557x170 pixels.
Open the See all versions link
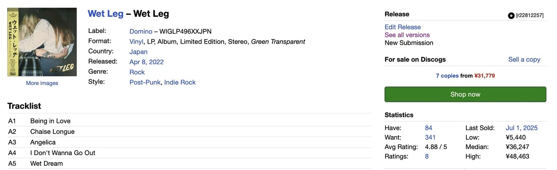(x=407, y=35)
